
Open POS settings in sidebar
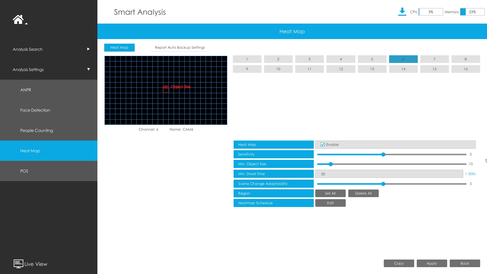click(x=49, y=171)
